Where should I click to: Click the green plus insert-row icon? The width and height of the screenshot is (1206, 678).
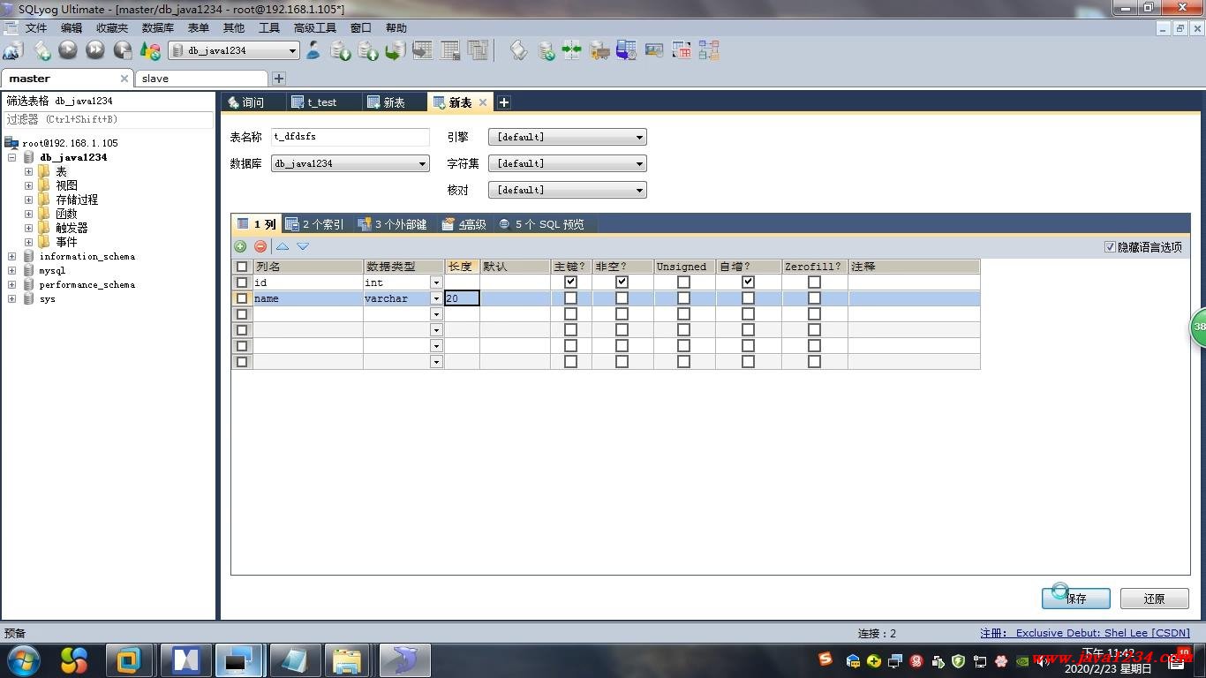coord(240,246)
